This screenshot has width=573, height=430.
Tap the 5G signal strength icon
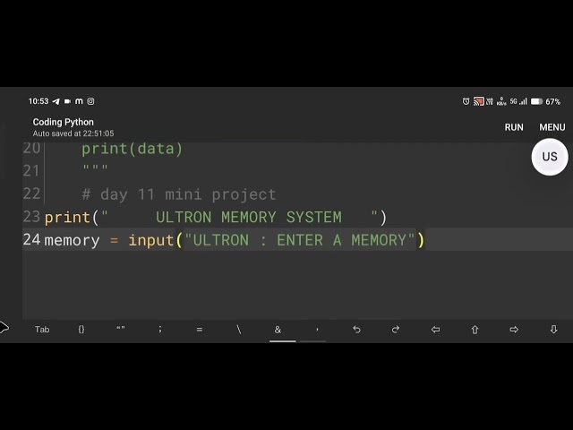tap(518, 101)
